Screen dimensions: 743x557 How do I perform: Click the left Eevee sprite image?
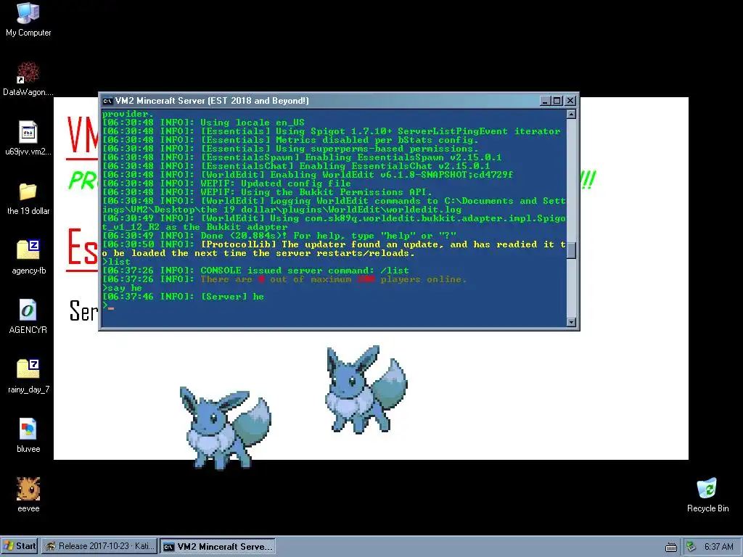tap(225, 428)
